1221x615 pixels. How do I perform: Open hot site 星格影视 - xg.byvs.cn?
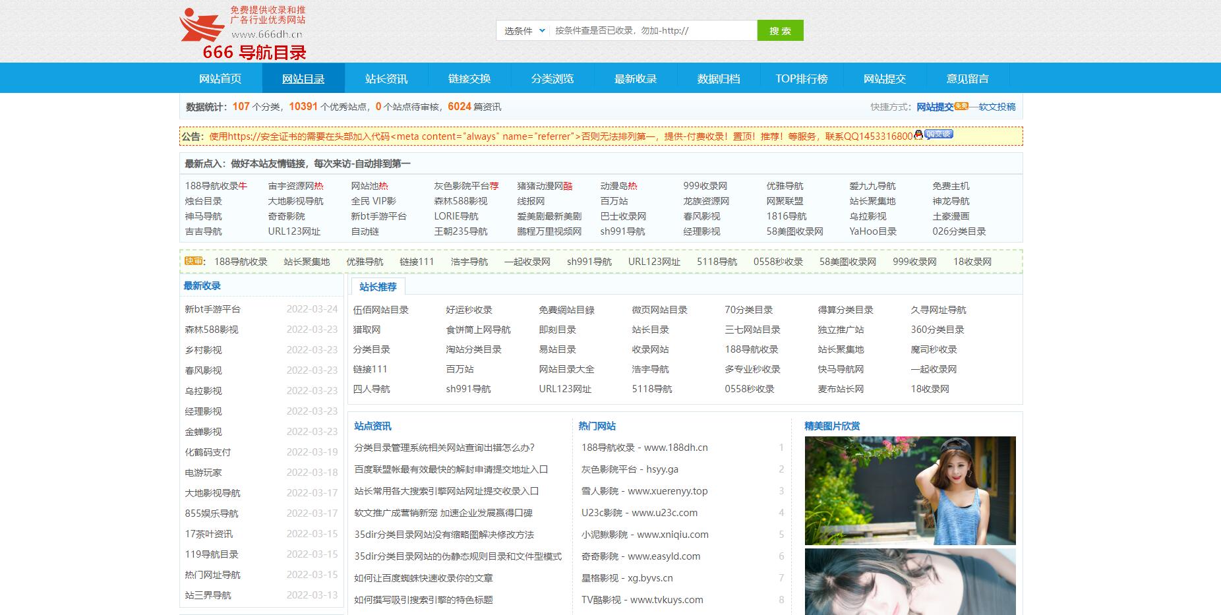627,578
